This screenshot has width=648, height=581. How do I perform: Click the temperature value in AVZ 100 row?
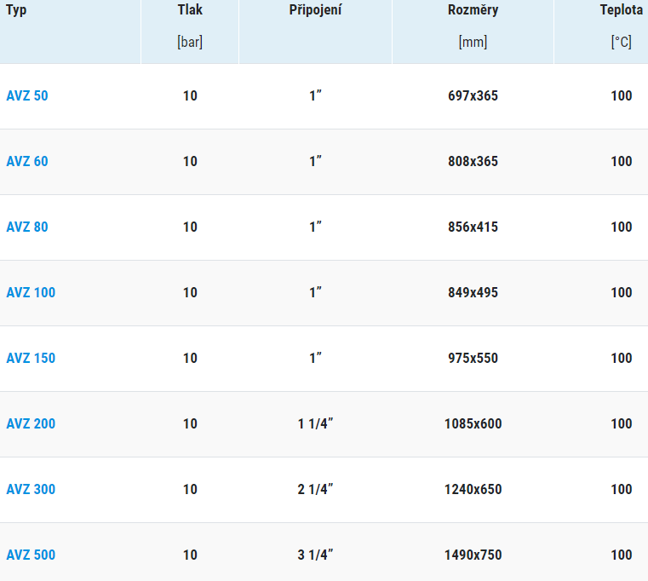(621, 293)
